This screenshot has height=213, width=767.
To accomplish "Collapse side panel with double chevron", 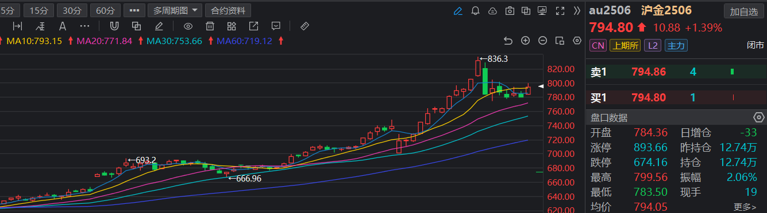I will pos(577,10).
